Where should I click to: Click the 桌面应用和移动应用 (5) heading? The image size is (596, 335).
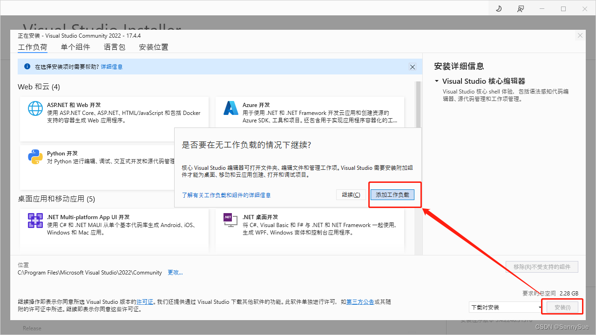coord(56,199)
